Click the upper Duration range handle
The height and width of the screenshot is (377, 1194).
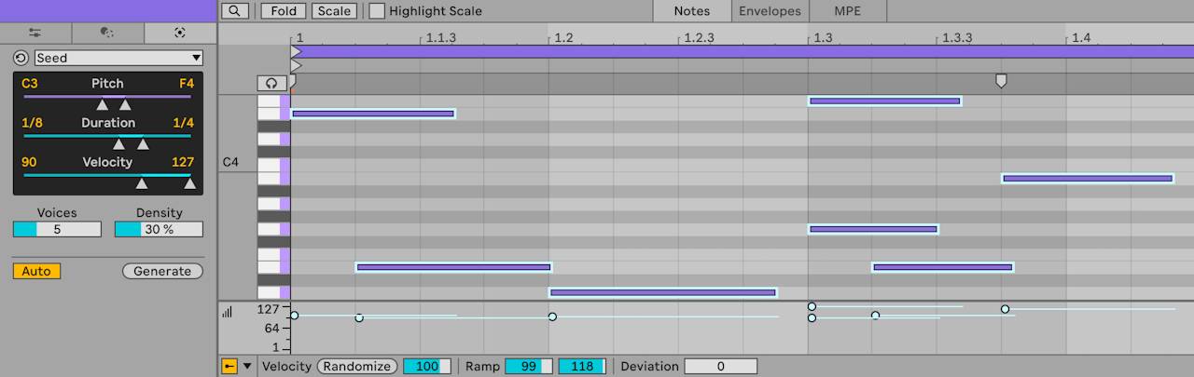point(143,144)
